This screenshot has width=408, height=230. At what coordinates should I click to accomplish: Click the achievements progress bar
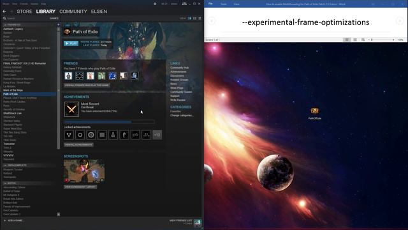pyautogui.click(x=109, y=122)
